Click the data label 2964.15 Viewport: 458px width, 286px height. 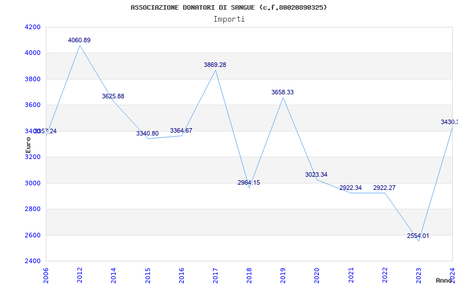(248, 182)
